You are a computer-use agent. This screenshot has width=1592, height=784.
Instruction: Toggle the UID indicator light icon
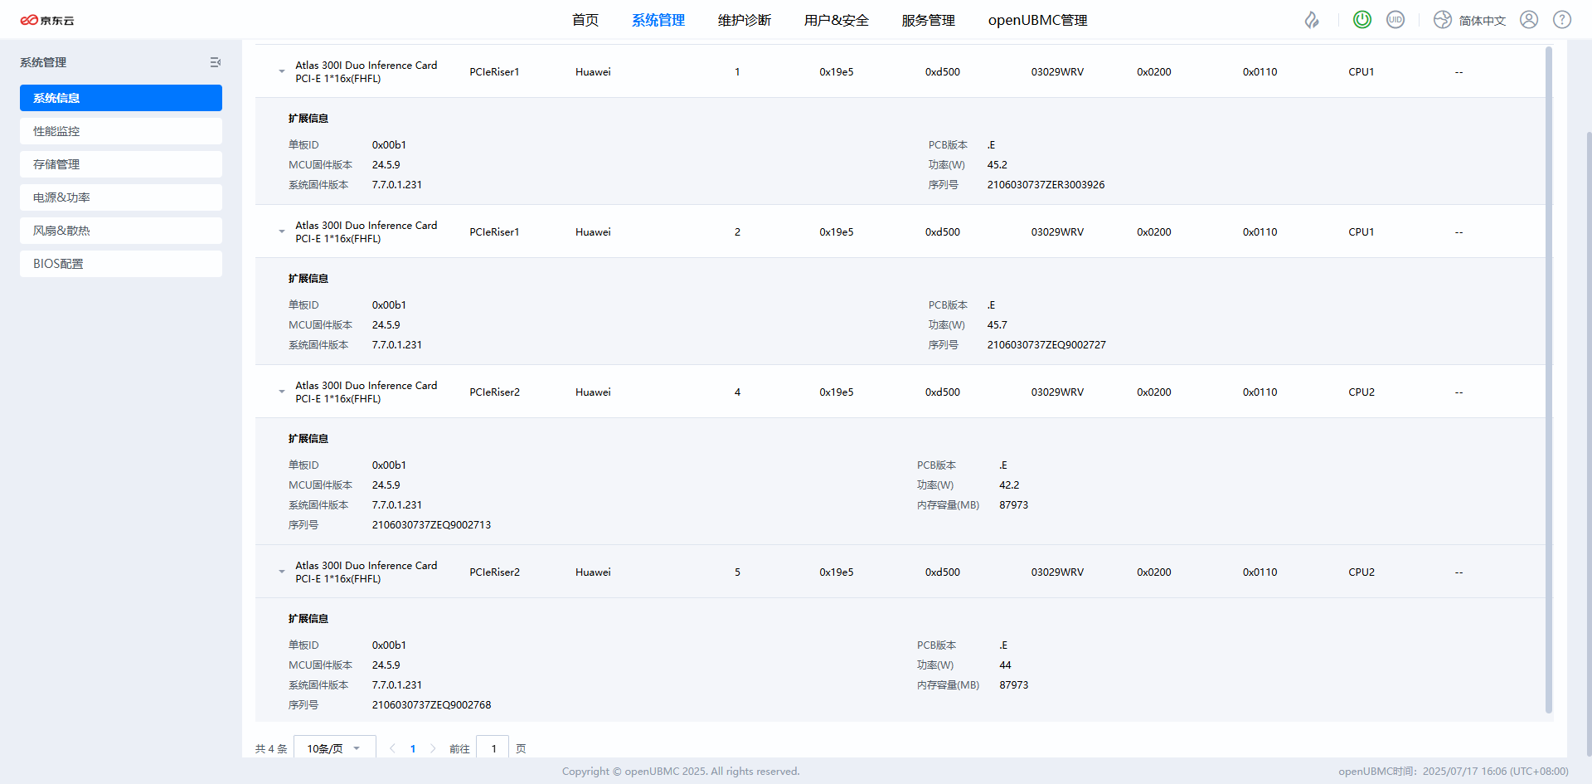[1395, 20]
